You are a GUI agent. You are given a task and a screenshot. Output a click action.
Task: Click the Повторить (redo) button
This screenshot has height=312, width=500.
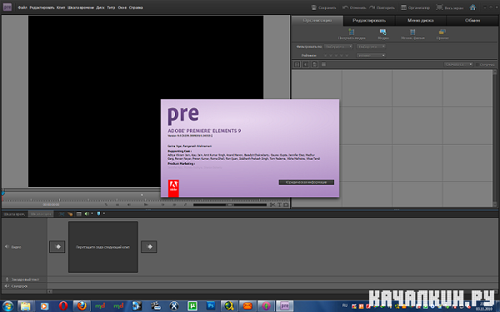click(x=382, y=7)
